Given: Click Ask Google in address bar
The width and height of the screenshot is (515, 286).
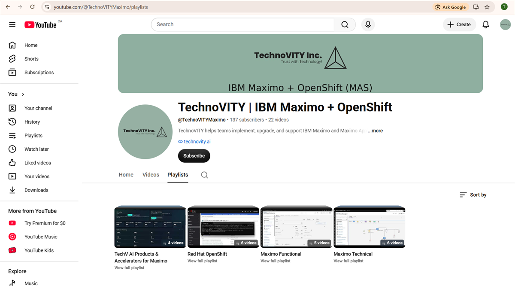Looking at the screenshot, I should tap(451, 7).
